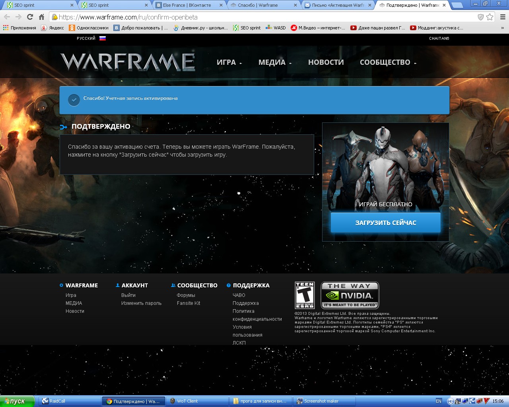The width and height of the screenshot is (509, 407).
Task: Open the browser home page
Action: point(41,17)
